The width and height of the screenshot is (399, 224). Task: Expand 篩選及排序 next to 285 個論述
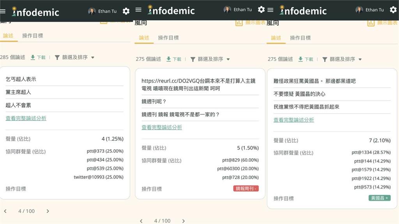(74, 57)
